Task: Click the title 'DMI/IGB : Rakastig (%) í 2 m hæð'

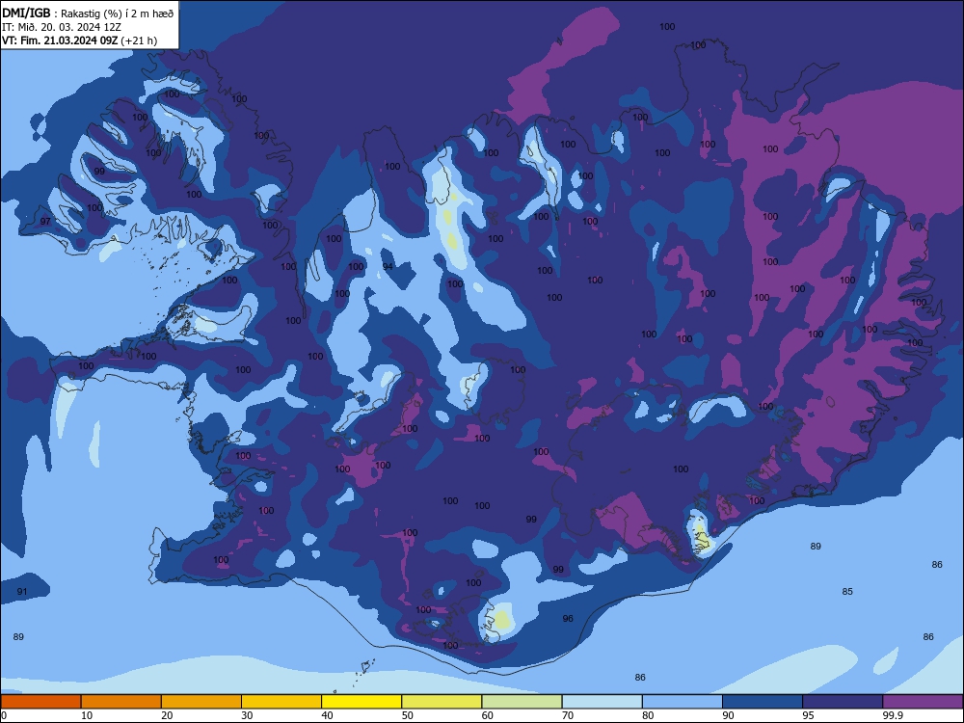Action: pos(88,13)
